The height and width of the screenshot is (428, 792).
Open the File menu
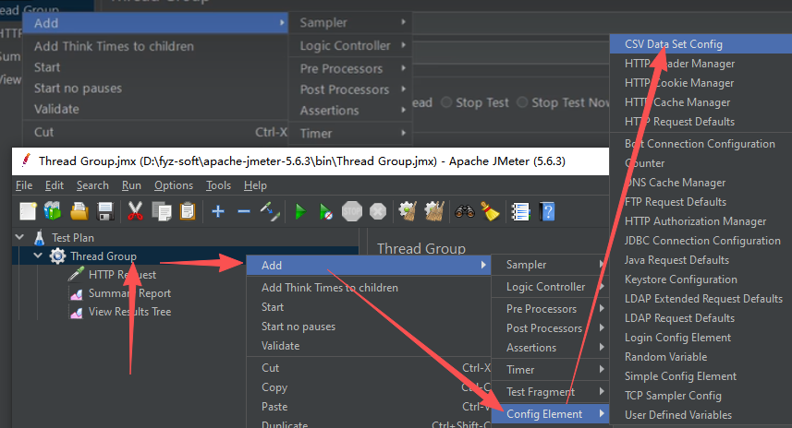24,185
